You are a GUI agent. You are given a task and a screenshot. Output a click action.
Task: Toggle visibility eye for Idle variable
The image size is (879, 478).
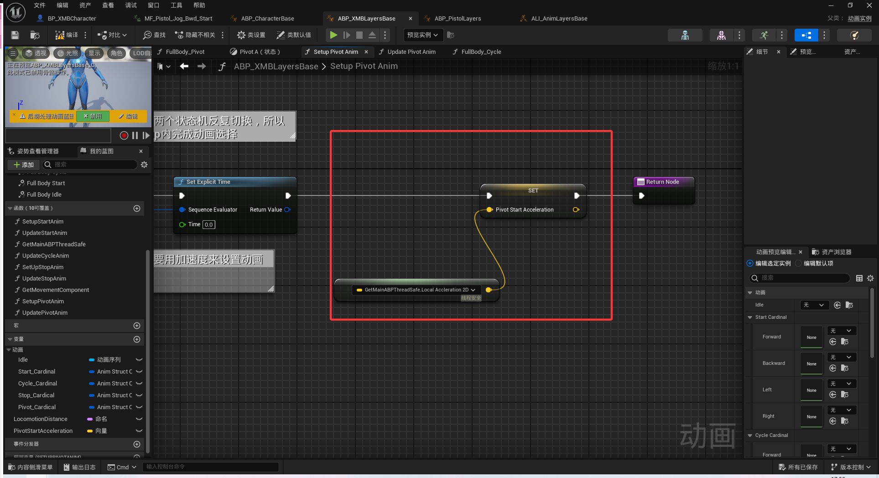tap(139, 360)
